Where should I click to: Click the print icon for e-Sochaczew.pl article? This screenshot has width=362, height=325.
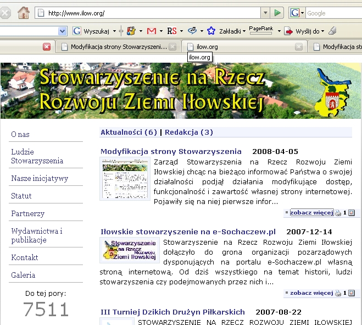click(338, 293)
